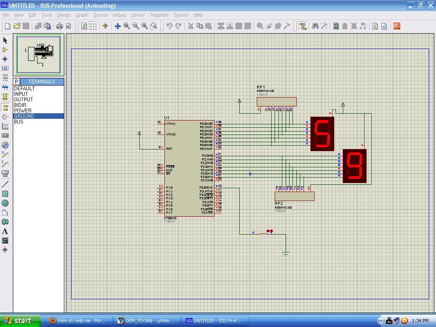Screen dimensions: 436x327
Task: Select the Graph mode tool
Action: (x=5, y=126)
